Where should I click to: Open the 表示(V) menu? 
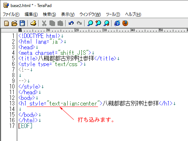pyautogui.click(x=68, y=14)
